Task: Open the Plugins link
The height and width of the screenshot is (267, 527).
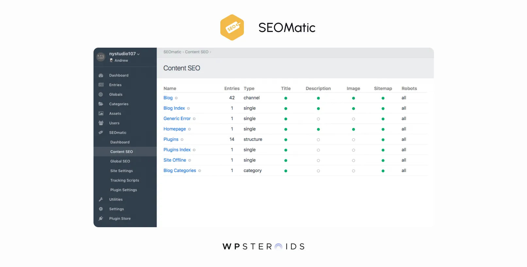Action: tap(171, 139)
